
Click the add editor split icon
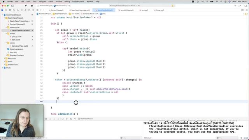[247, 10]
